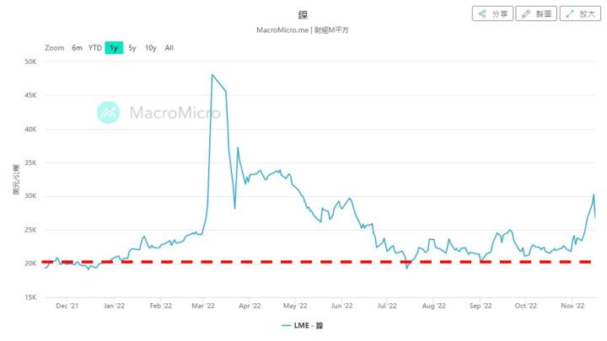The height and width of the screenshot is (341, 607).
Task: Switch zoom range to 10y
Action: coord(150,48)
